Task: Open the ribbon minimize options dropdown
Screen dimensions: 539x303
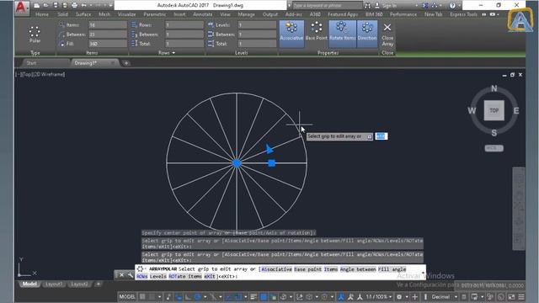Action: click(498, 14)
